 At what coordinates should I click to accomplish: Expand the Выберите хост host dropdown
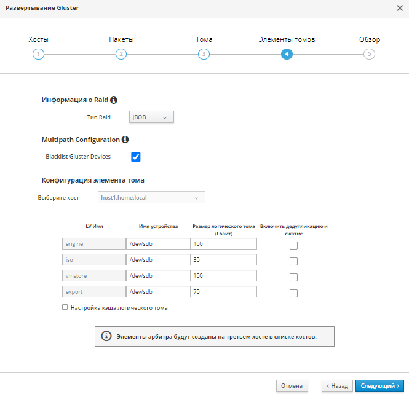tap(151, 198)
